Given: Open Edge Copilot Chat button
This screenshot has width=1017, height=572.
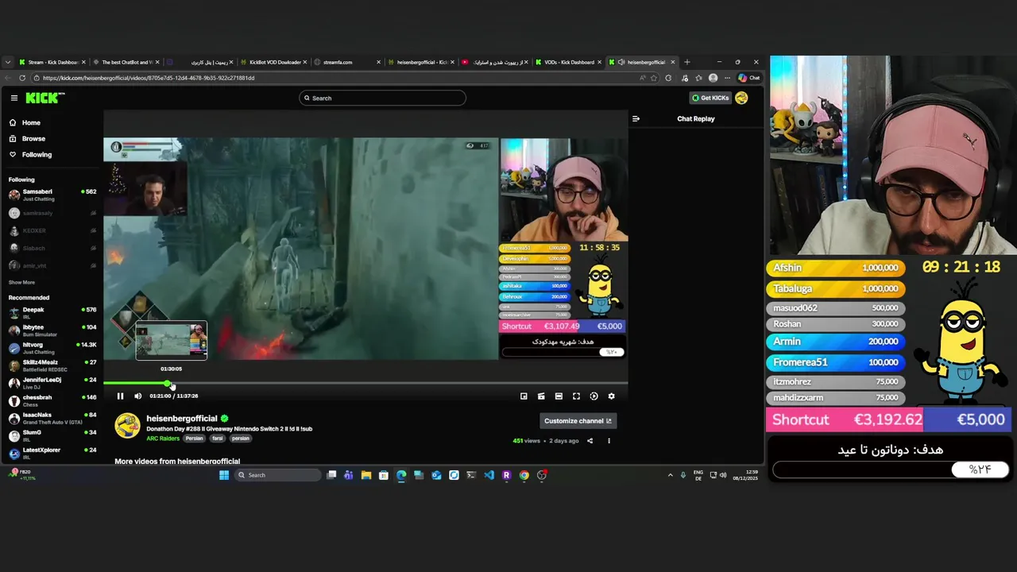Looking at the screenshot, I should point(748,78).
